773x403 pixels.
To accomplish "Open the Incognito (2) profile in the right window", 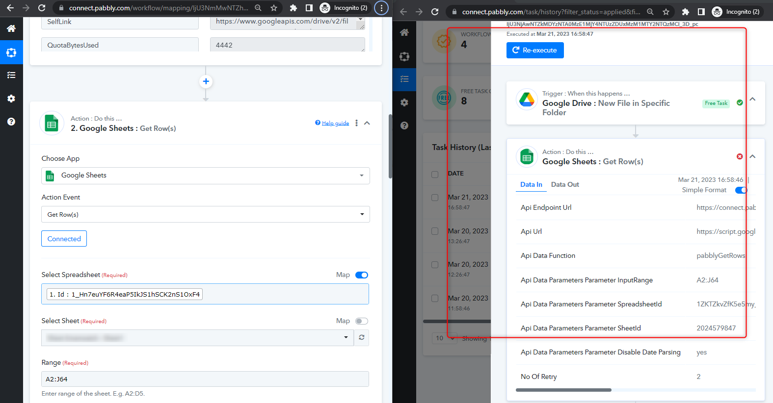I will (736, 12).
